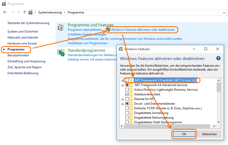Image resolution: width=228 pixels, height=145 pixels.
Task: Select System und Sicherheit category
Action: 22,32
